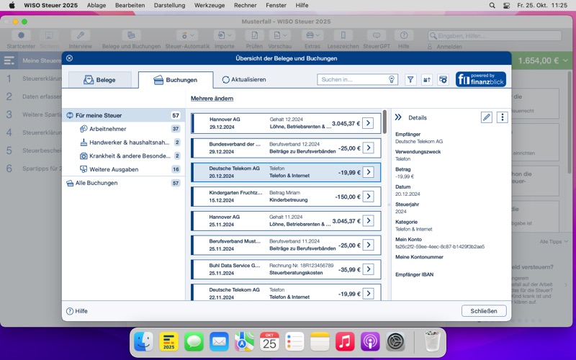The width and height of the screenshot is (576, 360).
Task: Click the Prüfen toolbar icon
Action: pos(254,40)
